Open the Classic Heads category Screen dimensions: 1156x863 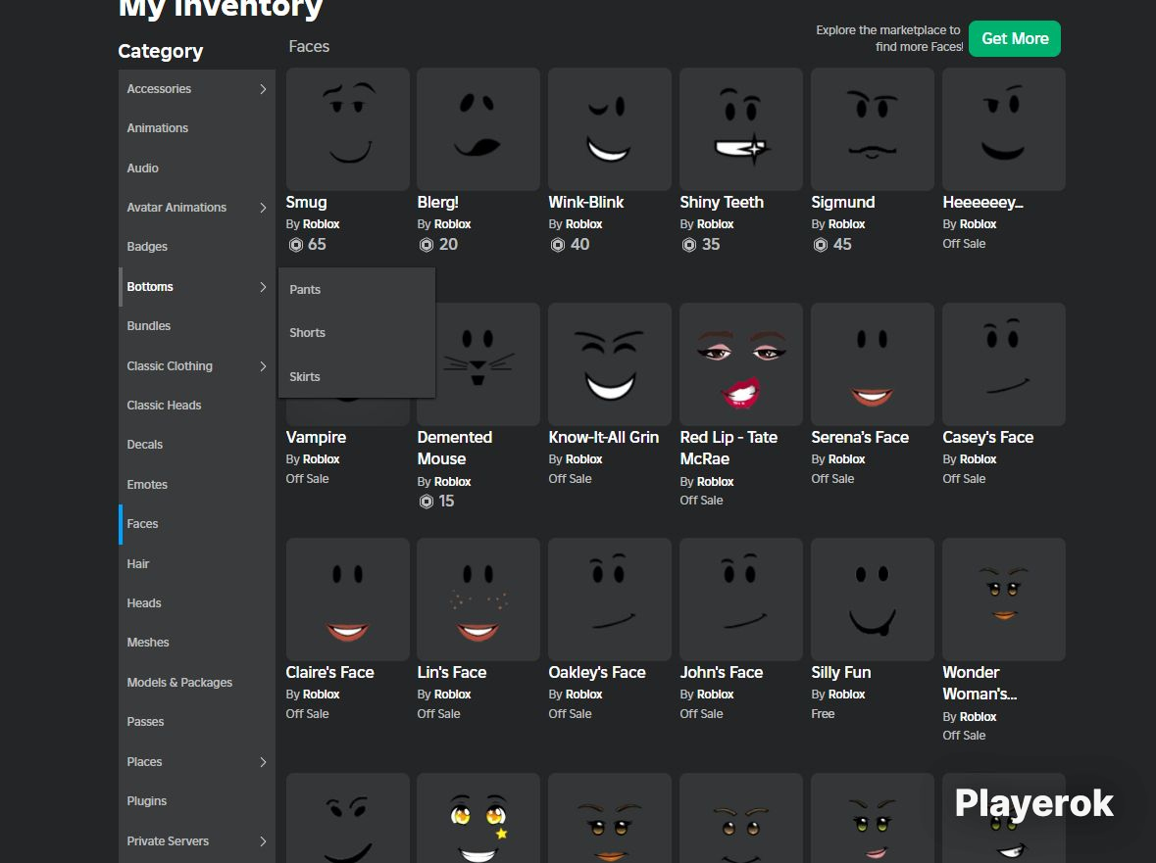197,405
